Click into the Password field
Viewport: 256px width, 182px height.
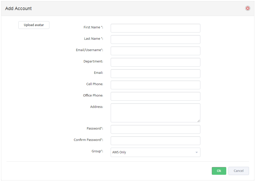click(155, 129)
